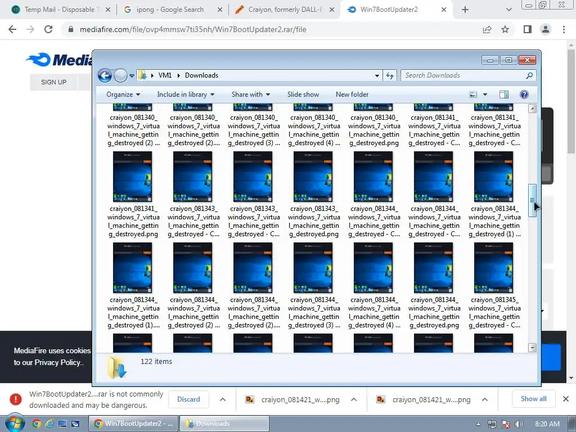Close the Win7BootUpdater2 tab
Viewport: 576px width, 432px height.
tap(444, 10)
